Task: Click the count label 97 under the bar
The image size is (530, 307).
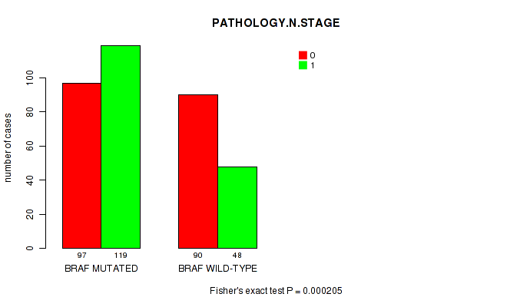Action: (81, 255)
